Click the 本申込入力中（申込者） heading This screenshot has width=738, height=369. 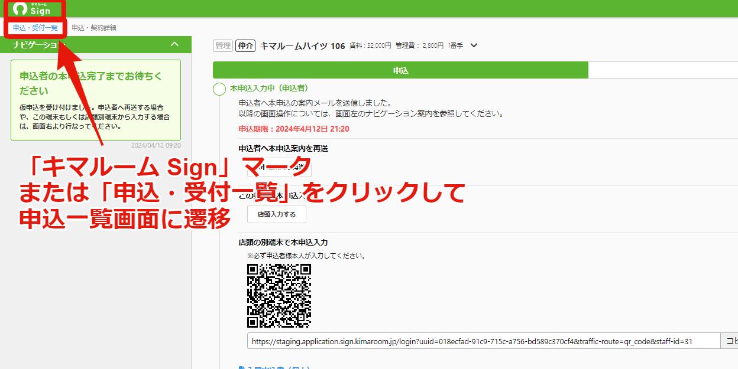tap(269, 88)
